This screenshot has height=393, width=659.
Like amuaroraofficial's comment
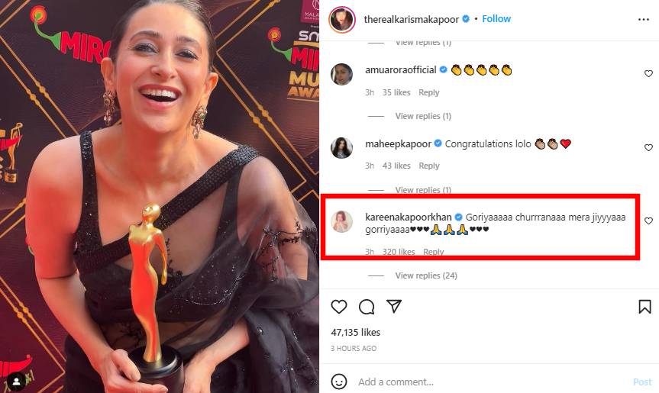tap(648, 74)
